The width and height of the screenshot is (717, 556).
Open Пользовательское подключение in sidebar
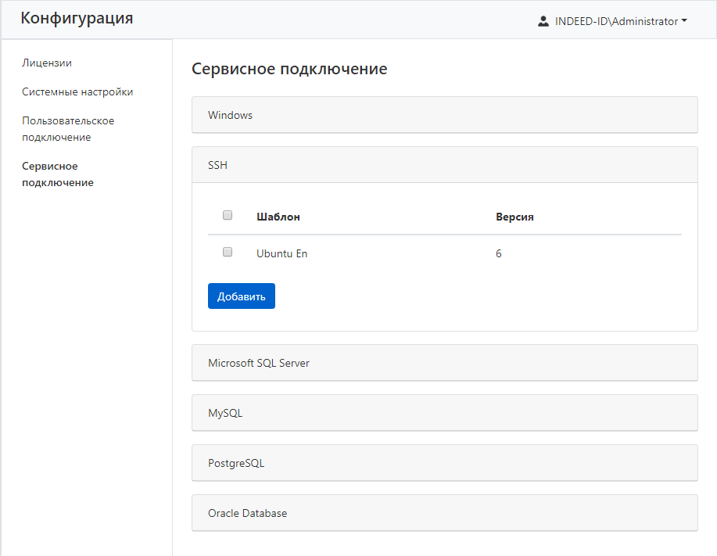pyautogui.click(x=68, y=129)
